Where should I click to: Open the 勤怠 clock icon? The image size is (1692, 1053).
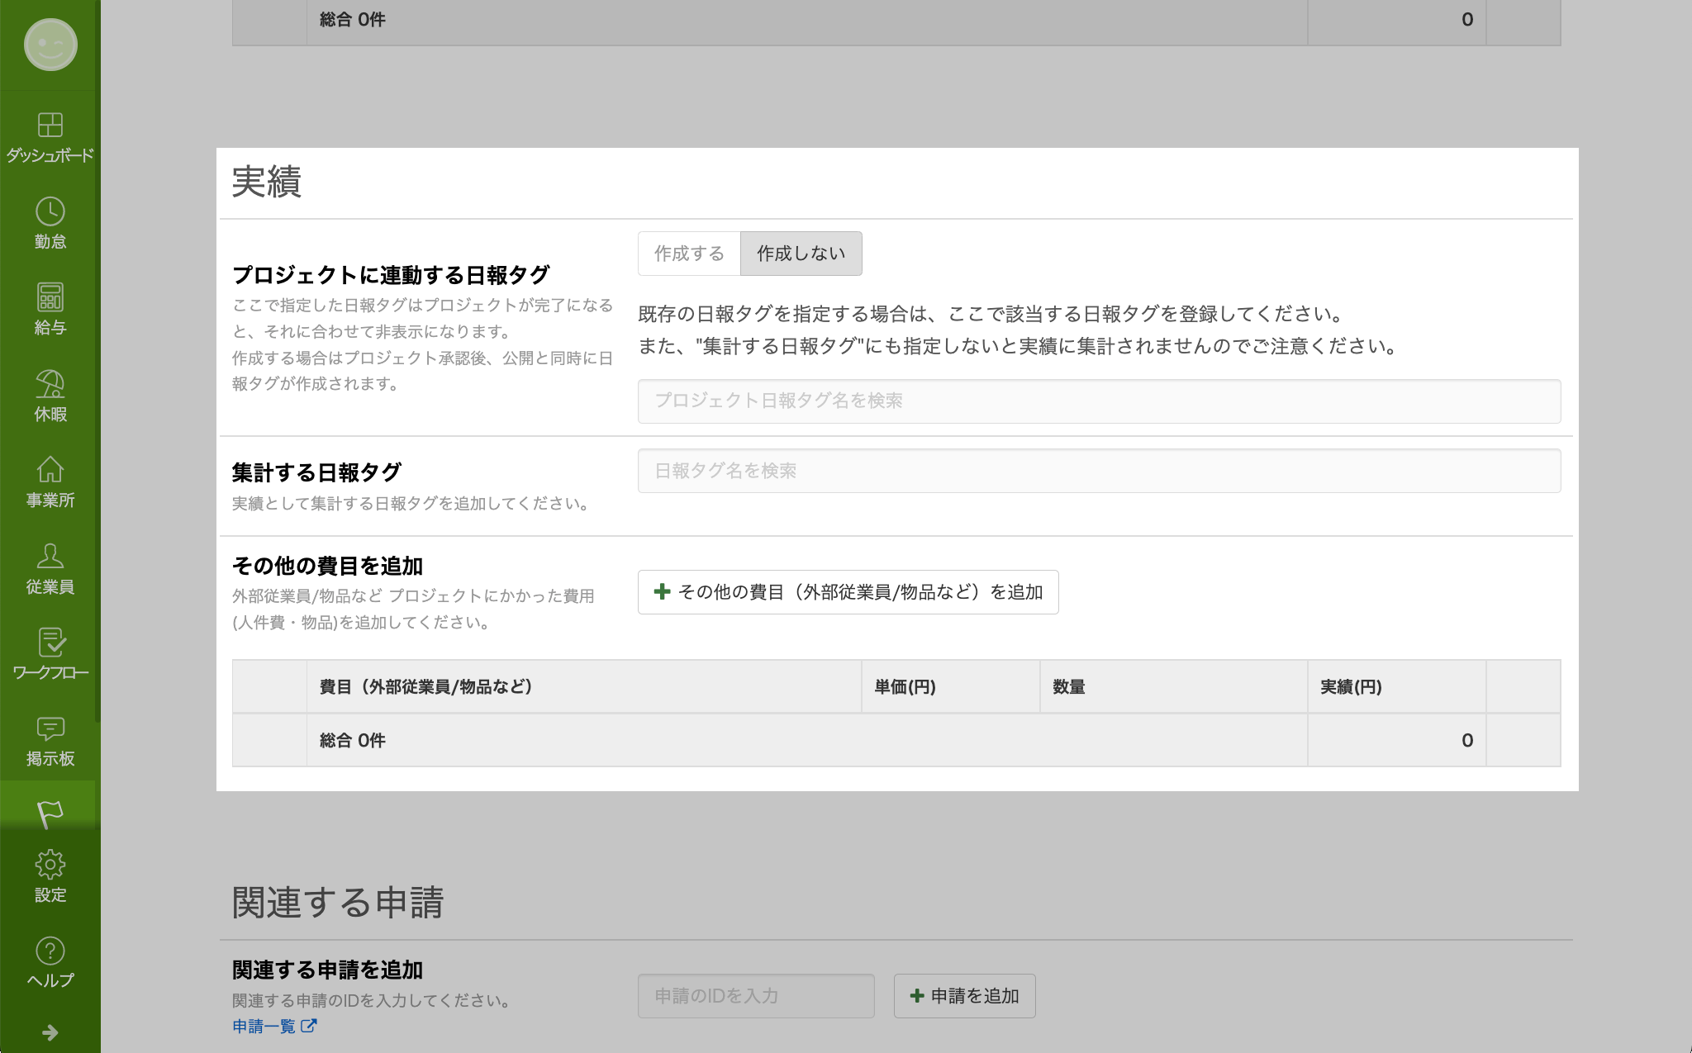pos(50,212)
